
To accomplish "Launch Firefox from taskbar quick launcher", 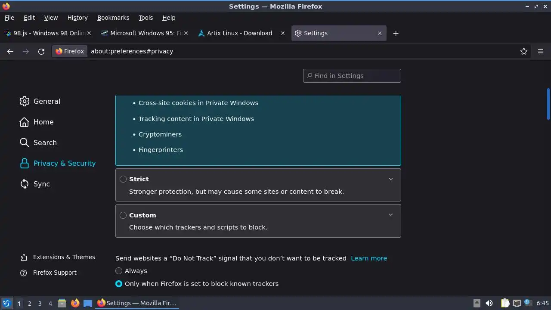I will tap(75, 303).
